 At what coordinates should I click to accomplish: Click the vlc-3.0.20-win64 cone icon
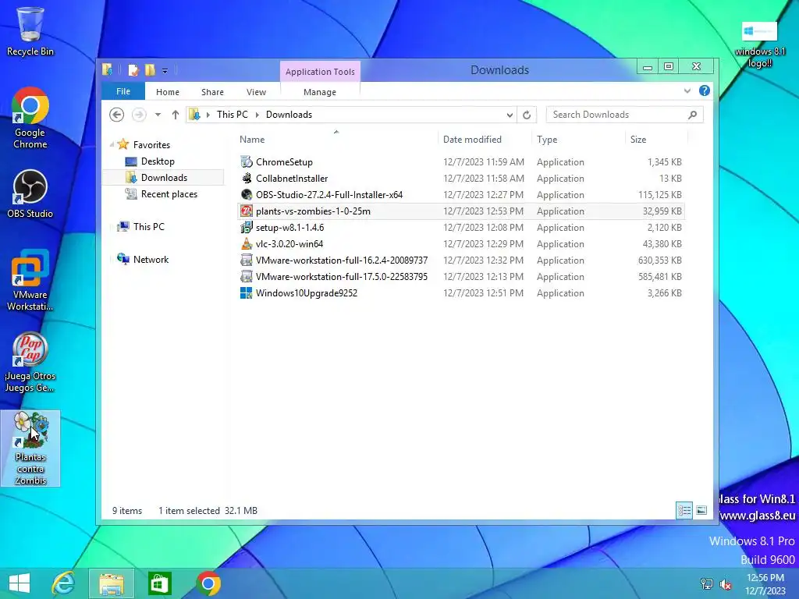point(247,243)
